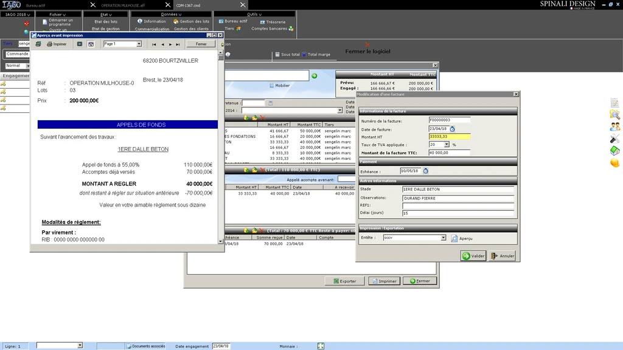Go to next page in print preview

click(x=170, y=44)
